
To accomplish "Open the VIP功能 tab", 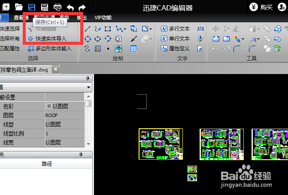I will click(103, 18).
